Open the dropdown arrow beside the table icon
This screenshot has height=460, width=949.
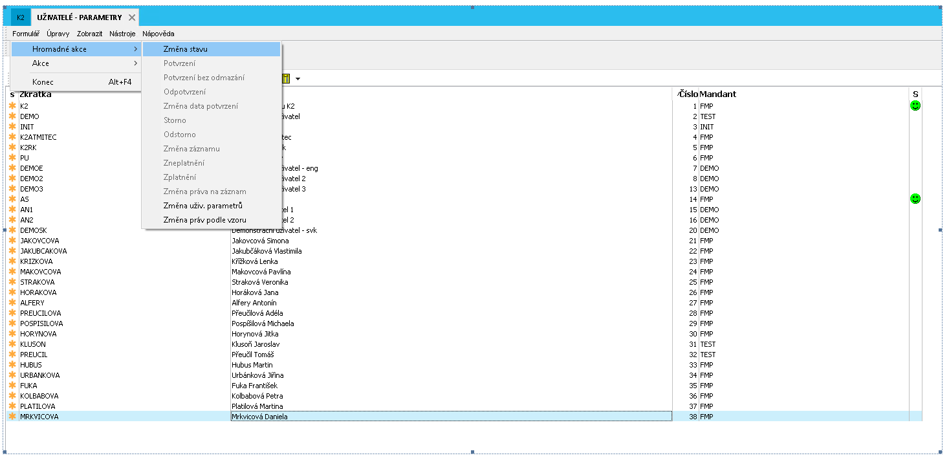(298, 79)
